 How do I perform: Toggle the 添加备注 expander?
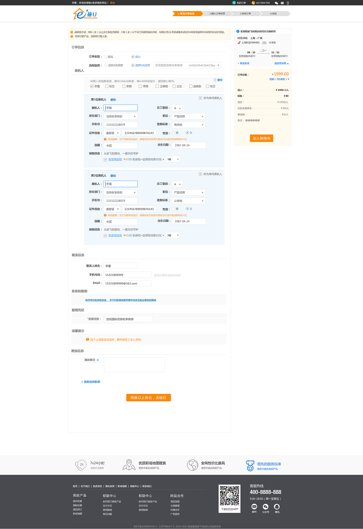(x=92, y=360)
